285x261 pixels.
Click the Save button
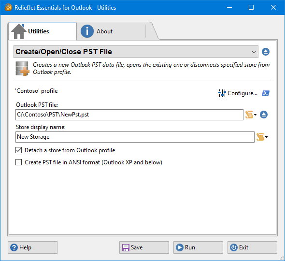pyautogui.click(x=144, y=247)
